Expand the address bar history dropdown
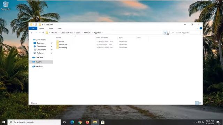 [x=161, y=33]
